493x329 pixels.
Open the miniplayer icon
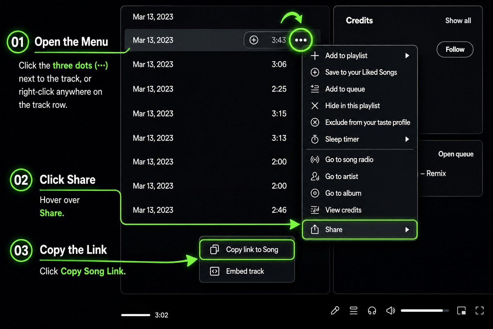[x=462, y=311]
